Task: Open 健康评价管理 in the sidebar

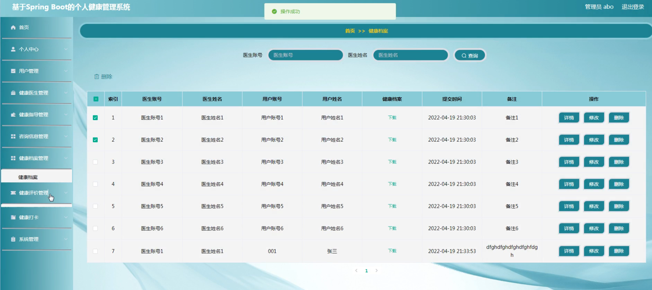Action: pos(37,193)
